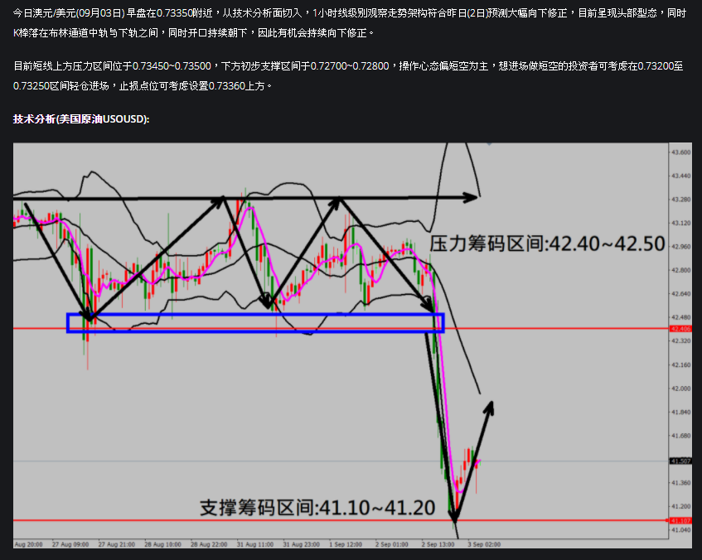702x560 pixels.
Task: Click the black 41.507 current price tag
Action: pos(680,461)
